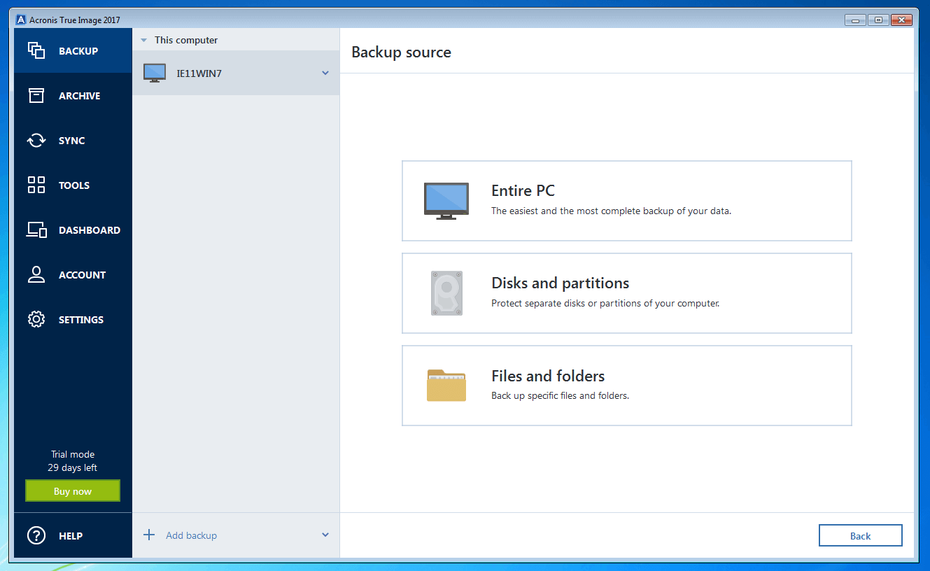Open the DASHBOARD section label

pos(90,230)
